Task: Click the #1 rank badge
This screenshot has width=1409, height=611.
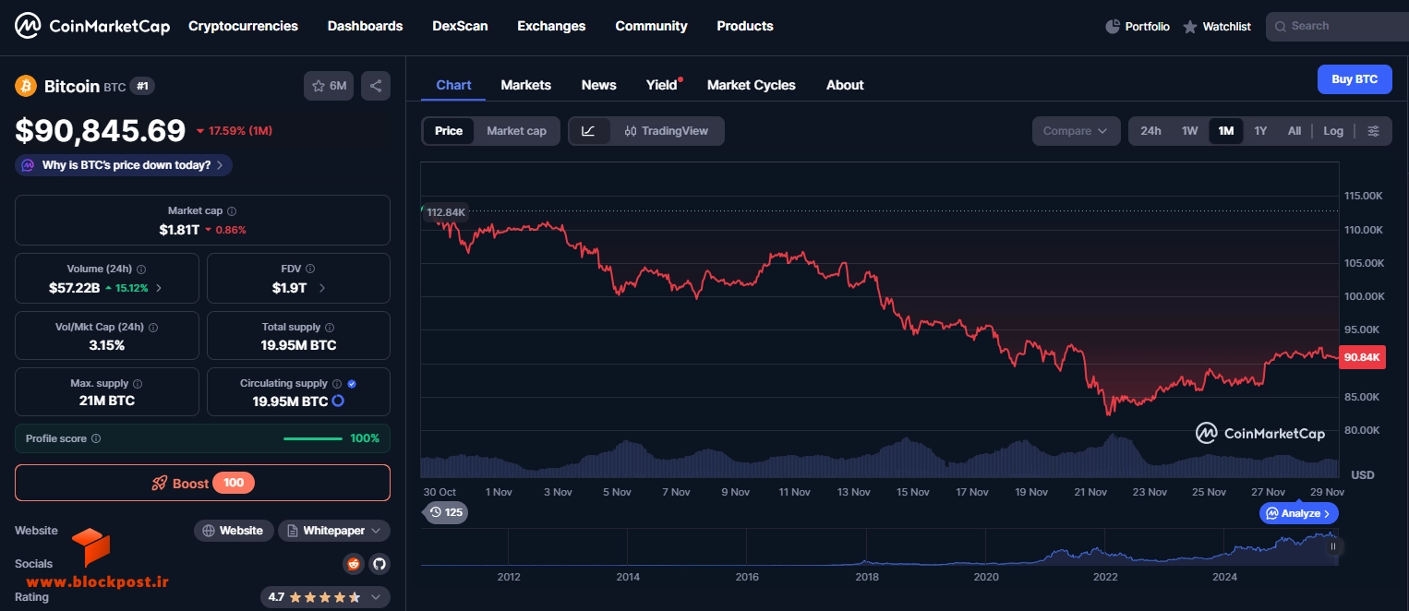Action: click(142, 86)
